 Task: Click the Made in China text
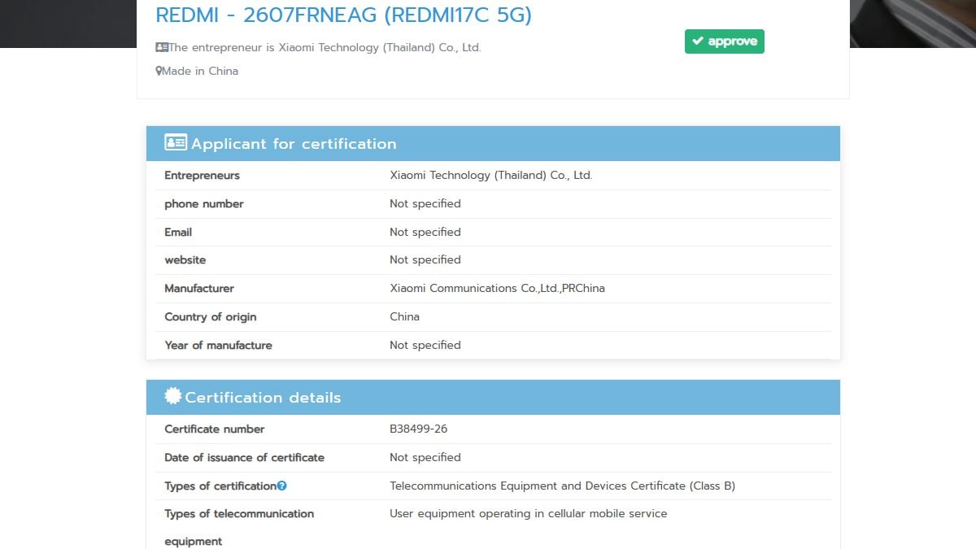(x=200, y=71)
